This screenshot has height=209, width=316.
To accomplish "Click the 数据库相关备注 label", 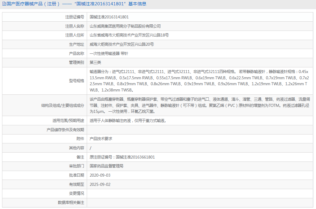I will (x=71, y=202).
